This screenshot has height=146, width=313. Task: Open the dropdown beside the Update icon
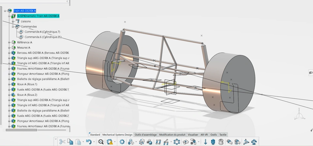pos(115,142)
